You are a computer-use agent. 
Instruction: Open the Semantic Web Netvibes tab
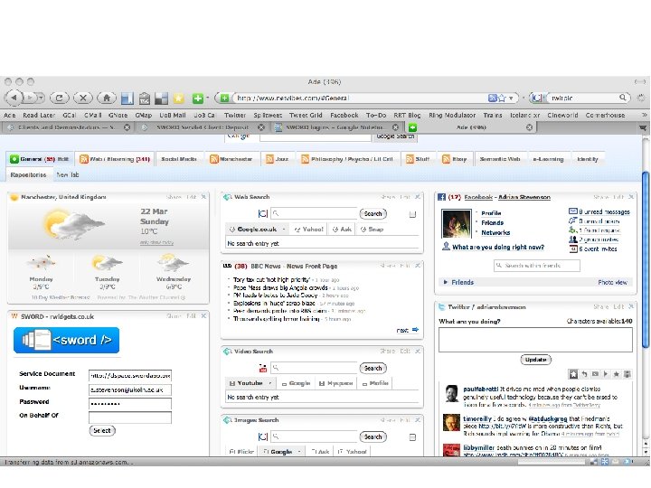pyautogui.click(x=500, y=159)
